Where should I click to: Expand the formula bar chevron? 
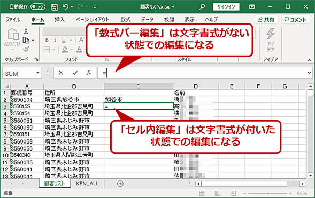pos(309,73)
